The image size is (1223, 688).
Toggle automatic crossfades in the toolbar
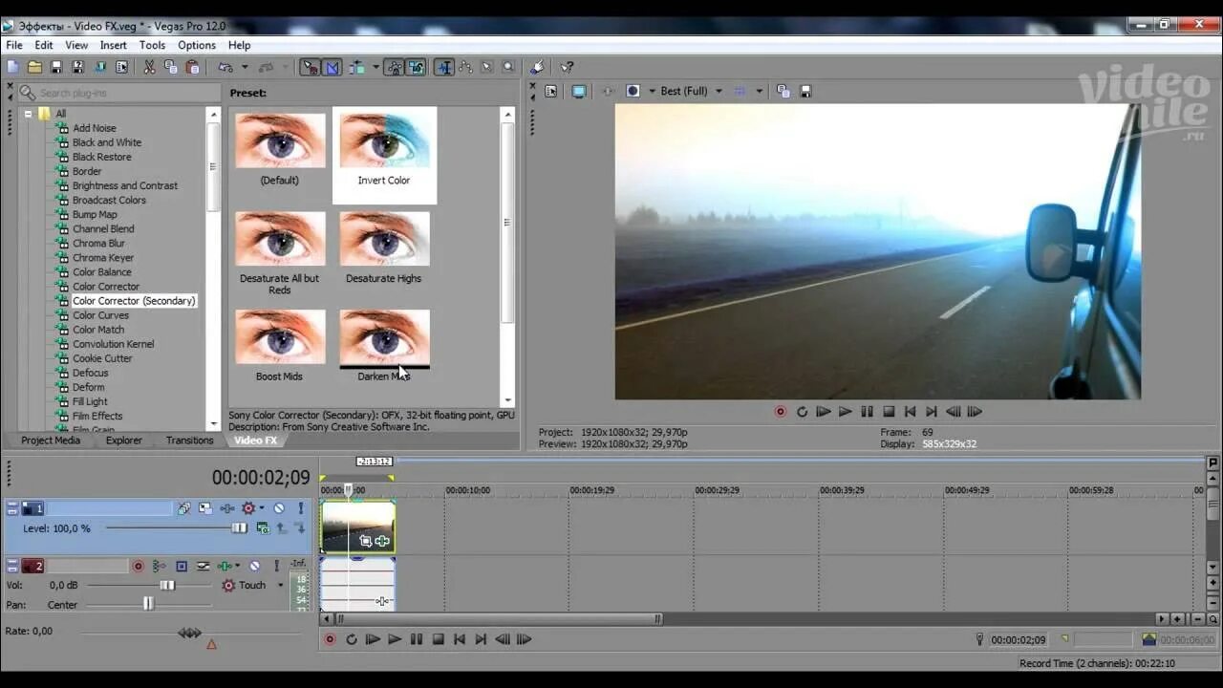(333, 67)
